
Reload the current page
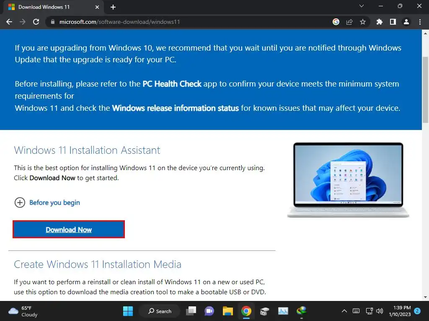(x=36, y=22)
